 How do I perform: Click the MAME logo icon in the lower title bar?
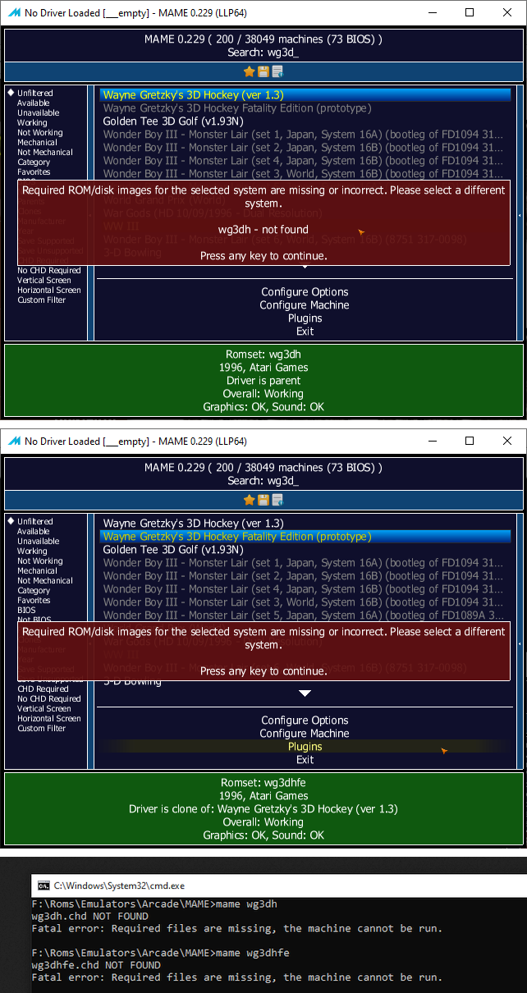(x=13, y=441)
